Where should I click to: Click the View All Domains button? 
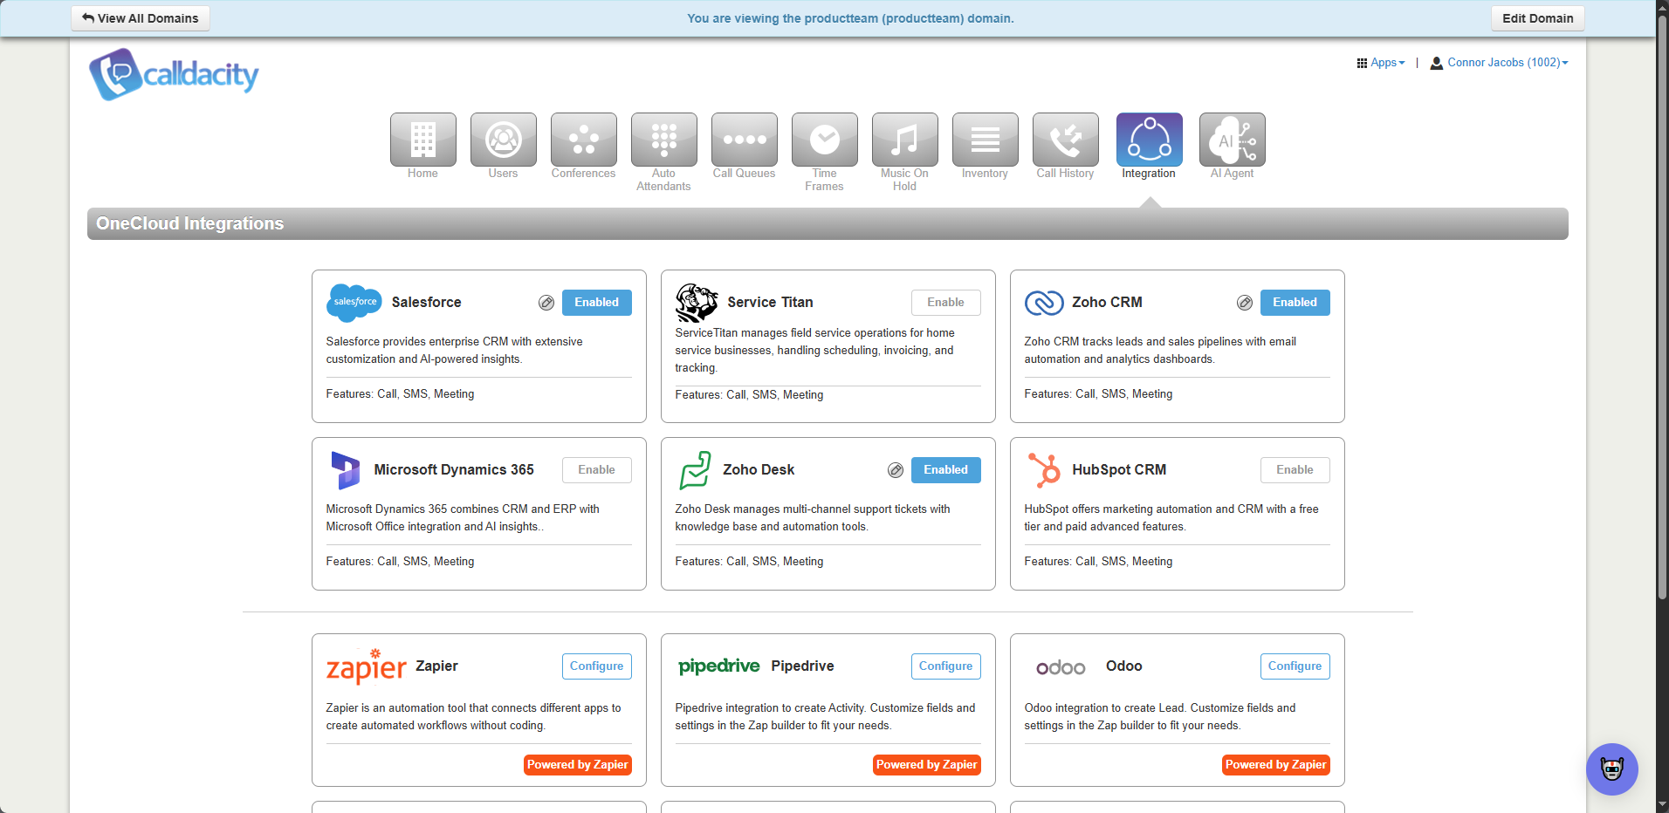[141, 18]
